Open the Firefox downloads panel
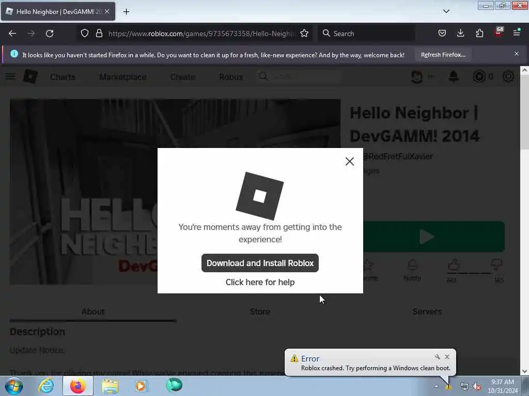 click(x=460, y=34)
